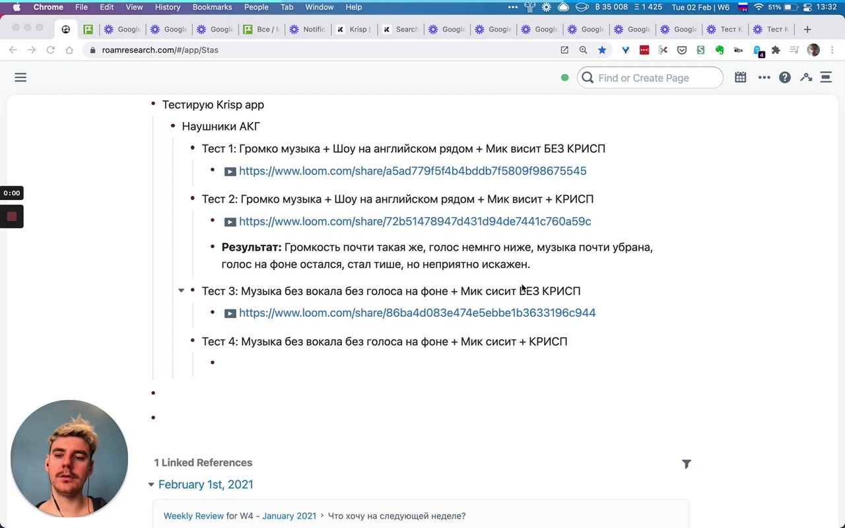845x528 pixels.
Task: Open the ghost extension with the 4 badge
Action: (758, 50)
